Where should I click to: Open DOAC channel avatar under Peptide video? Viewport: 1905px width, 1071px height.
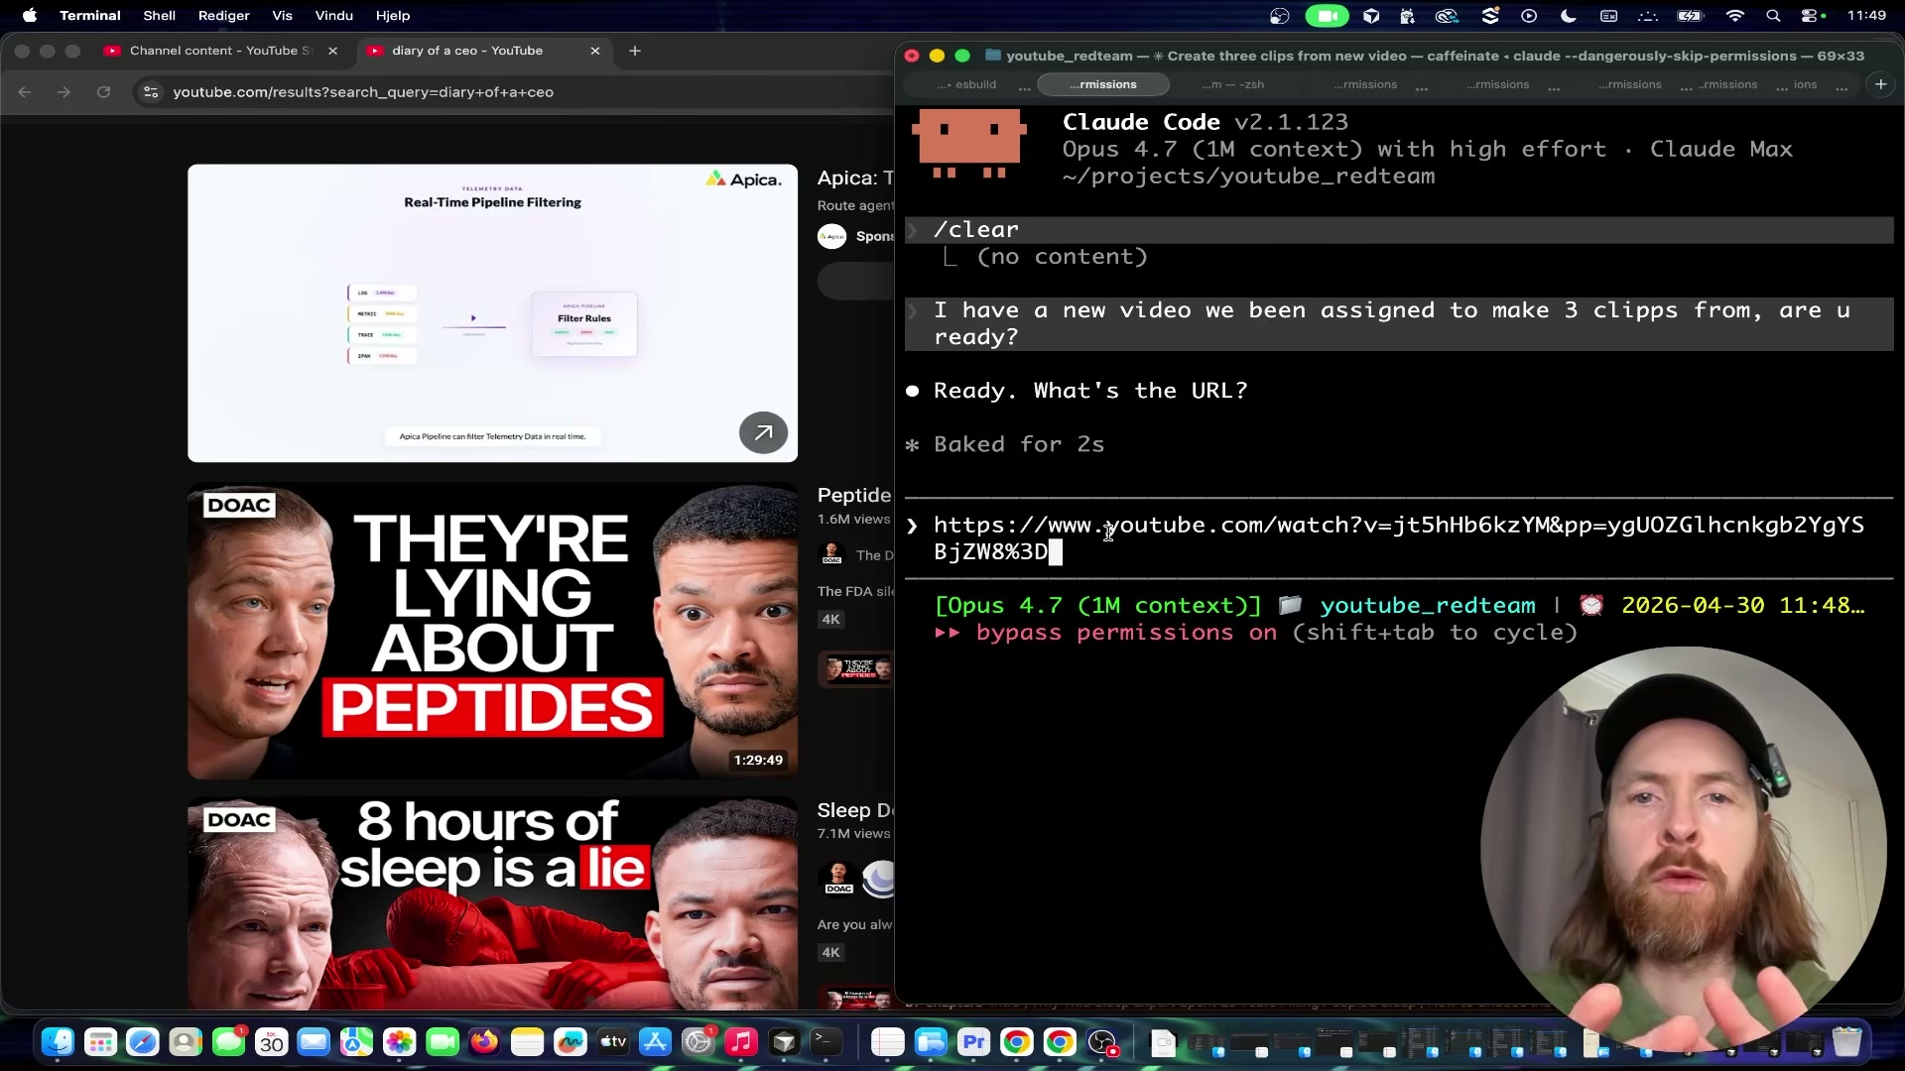coord(831,555)
